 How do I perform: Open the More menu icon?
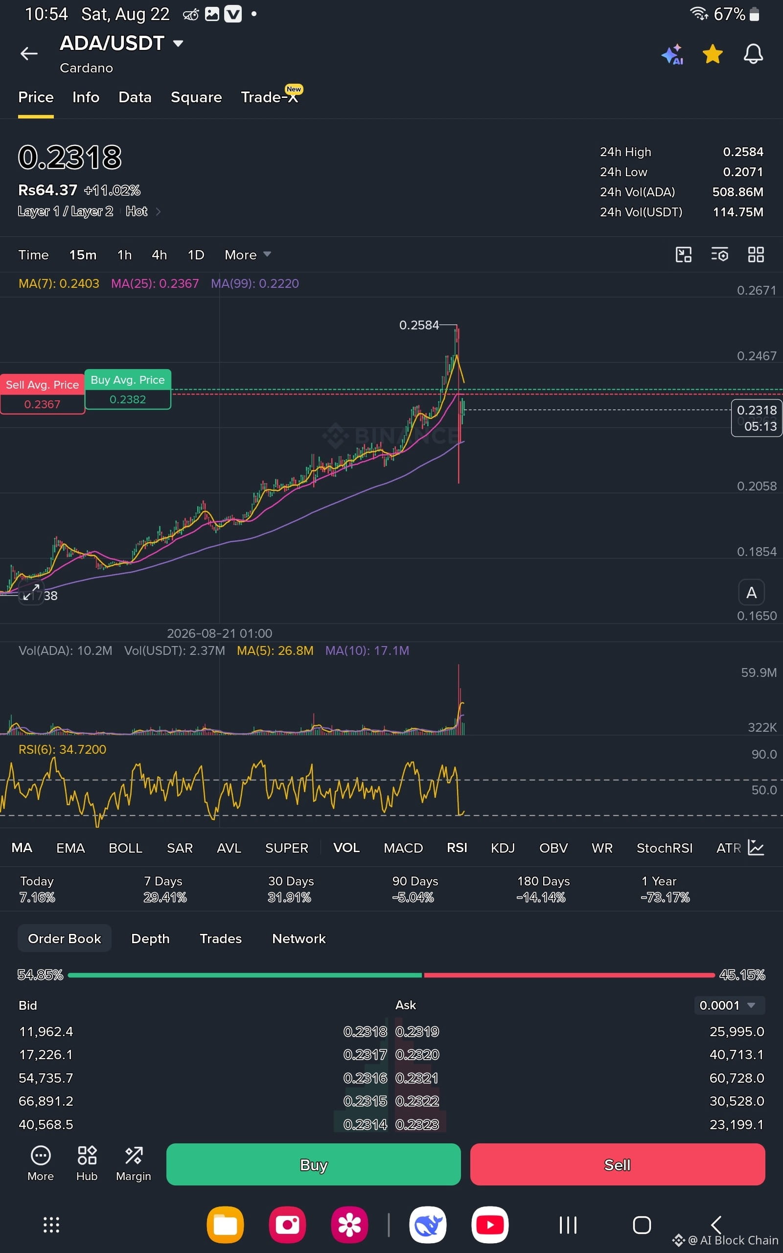41,1163
